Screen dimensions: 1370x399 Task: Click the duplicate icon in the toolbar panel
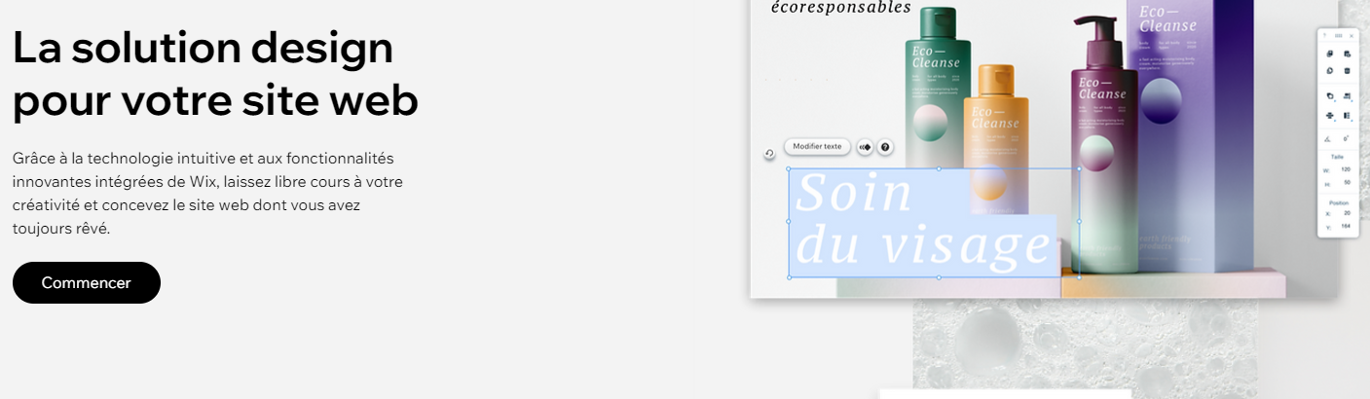1330,71
